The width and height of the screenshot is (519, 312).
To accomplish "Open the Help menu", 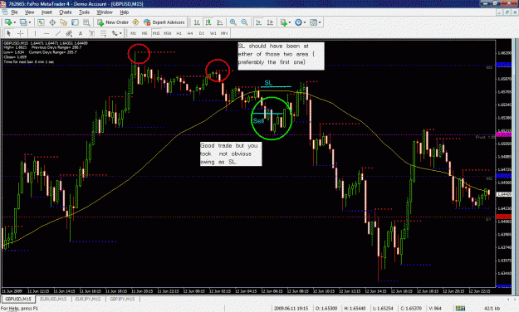I will click(124, 12).
